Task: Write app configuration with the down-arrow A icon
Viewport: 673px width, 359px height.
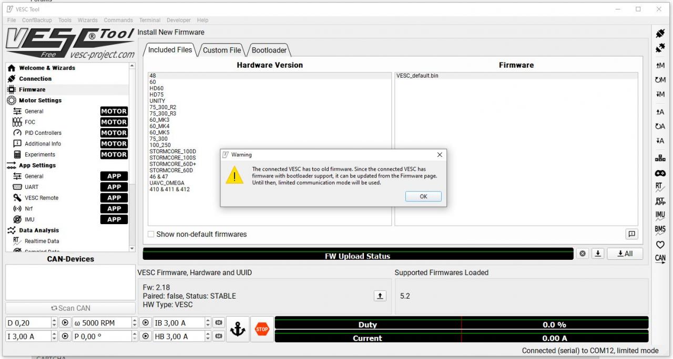Action: pyautogui.click(x=660, y=141)
